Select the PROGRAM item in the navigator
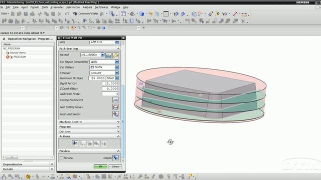 click(x=20, y=57)
